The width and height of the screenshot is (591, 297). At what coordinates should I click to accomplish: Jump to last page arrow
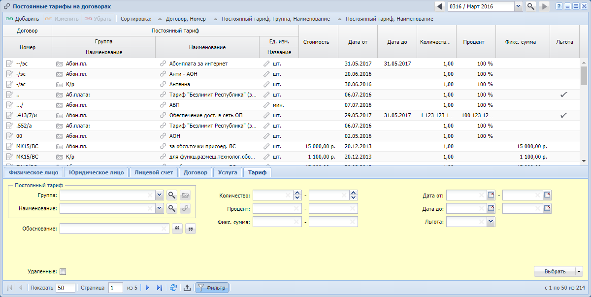tap(159, 288)
